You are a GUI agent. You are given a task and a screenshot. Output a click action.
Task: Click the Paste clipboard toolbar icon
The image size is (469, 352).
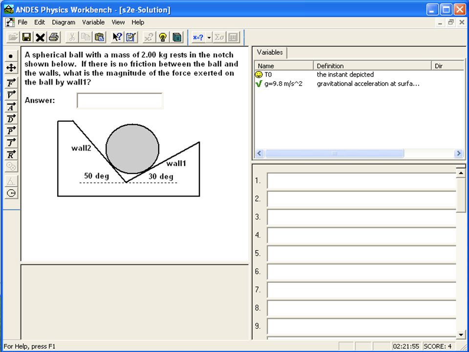coord(100,37)
